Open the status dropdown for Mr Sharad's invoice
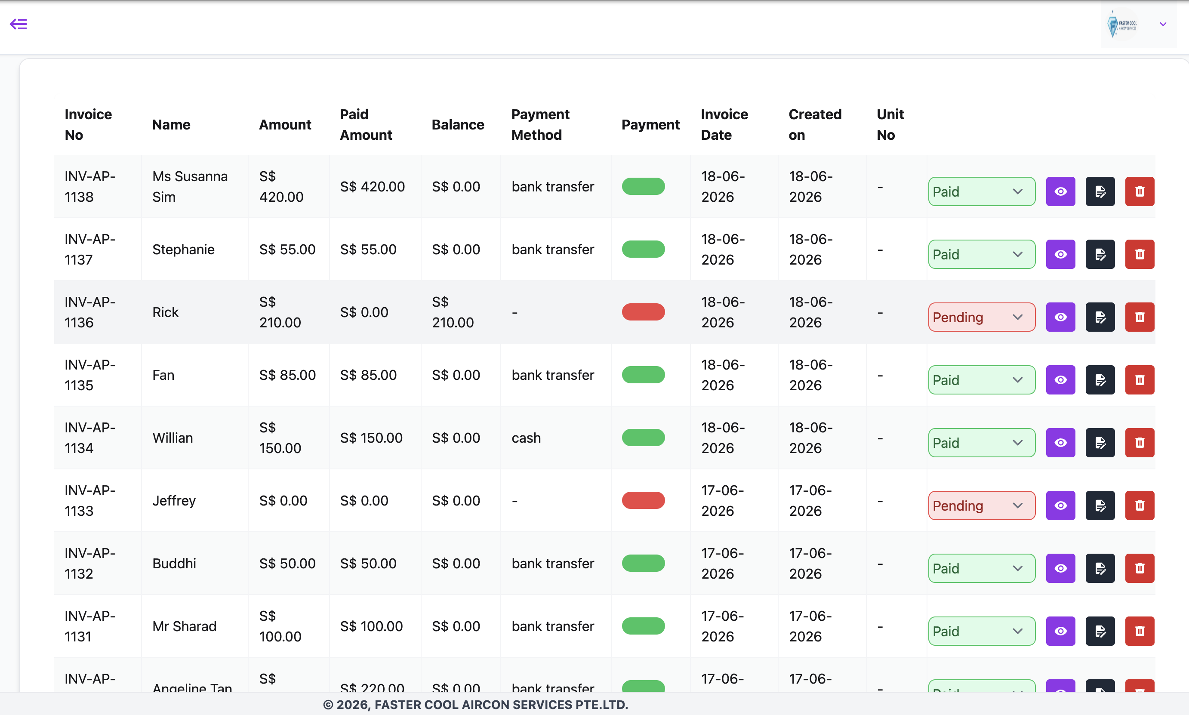The height and width of the screenshot is (715, 1189). point(981,631)
